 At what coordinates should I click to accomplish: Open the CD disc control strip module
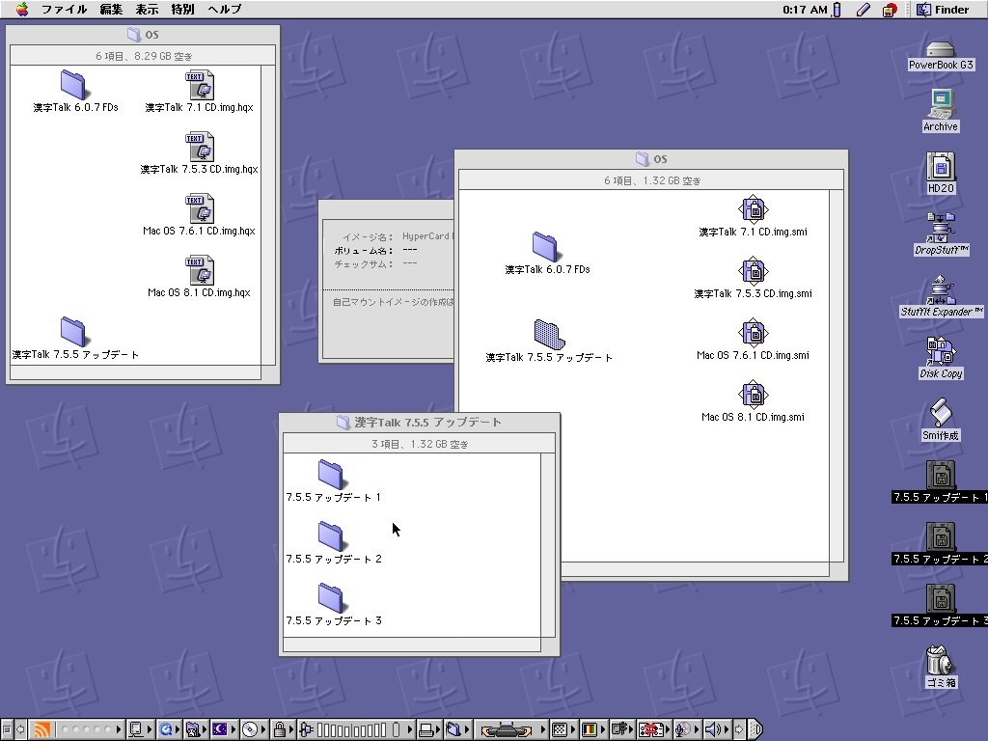pyautogui.click(x=254, y=729)
